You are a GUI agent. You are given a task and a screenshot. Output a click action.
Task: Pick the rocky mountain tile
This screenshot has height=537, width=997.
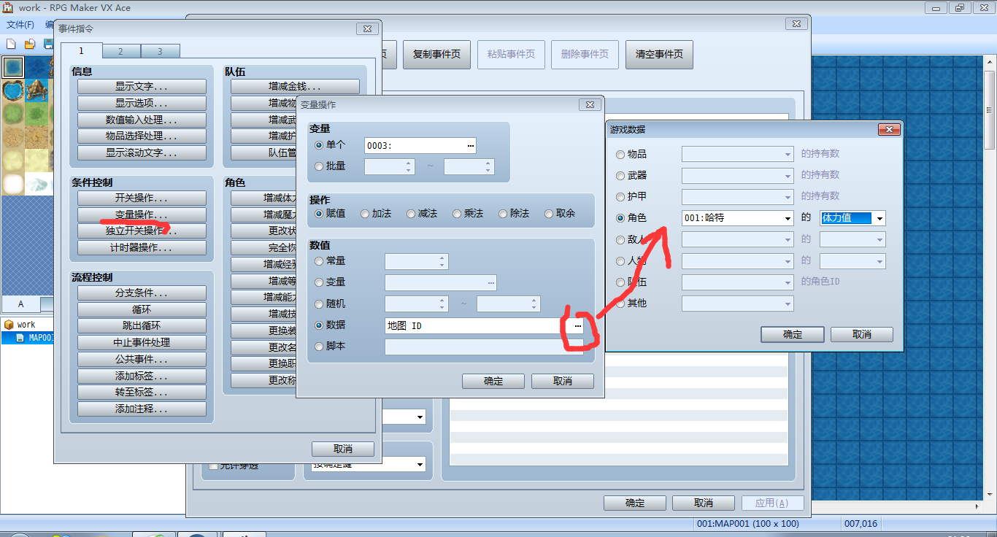[36, 90]
